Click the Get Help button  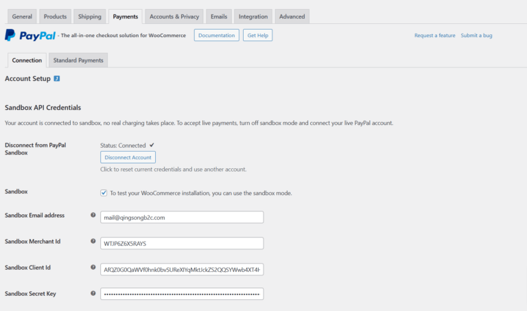(x=258, y=35)
